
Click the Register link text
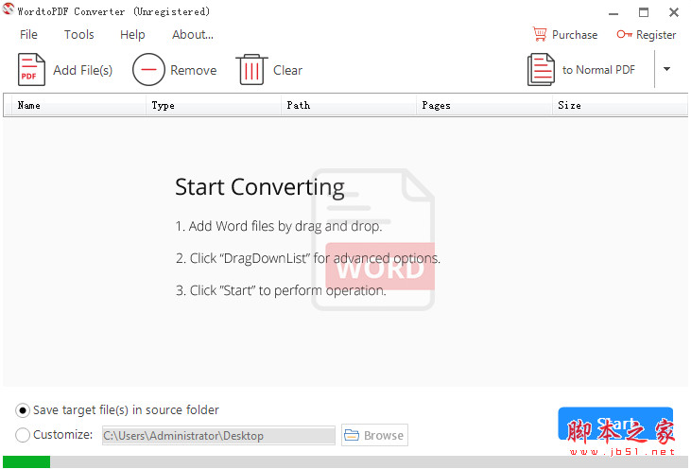click(656, 35)
